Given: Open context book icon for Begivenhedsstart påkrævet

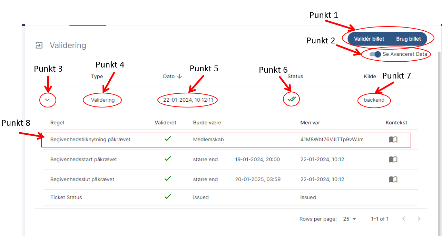Looking at the screenshot, I should 393,160.
